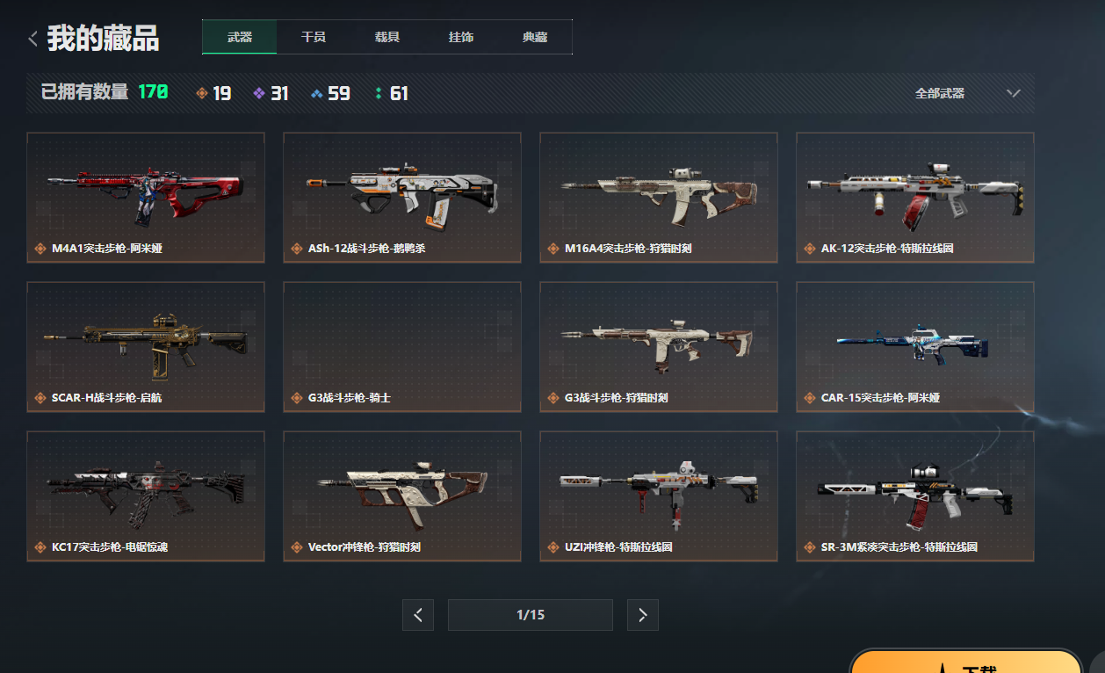Image resolution: width=1105 pixels, height=673 pixels.
Task: Select the Vector冲锋枪-狩猎时刻 weapon card
Action: point(402,496)
